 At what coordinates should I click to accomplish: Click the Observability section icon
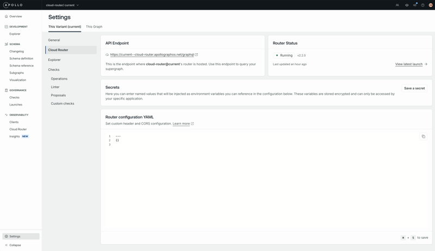pos(6,115)
